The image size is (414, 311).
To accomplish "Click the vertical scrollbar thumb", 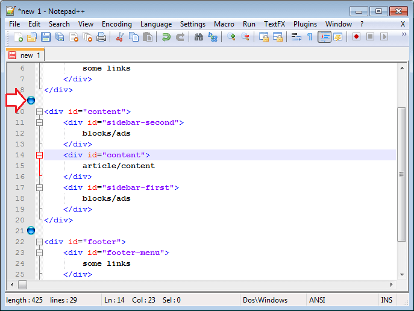I will [x=401, y=174].
